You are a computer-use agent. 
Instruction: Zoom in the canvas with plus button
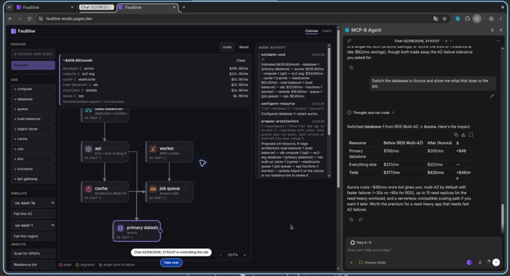[245, 255]
